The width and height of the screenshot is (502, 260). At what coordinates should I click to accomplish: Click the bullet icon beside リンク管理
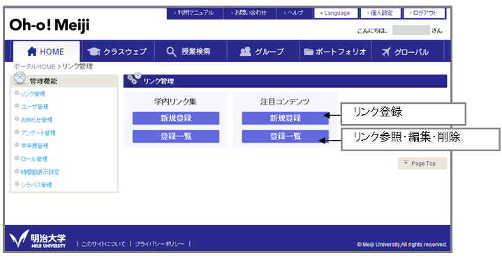(17, 93)
